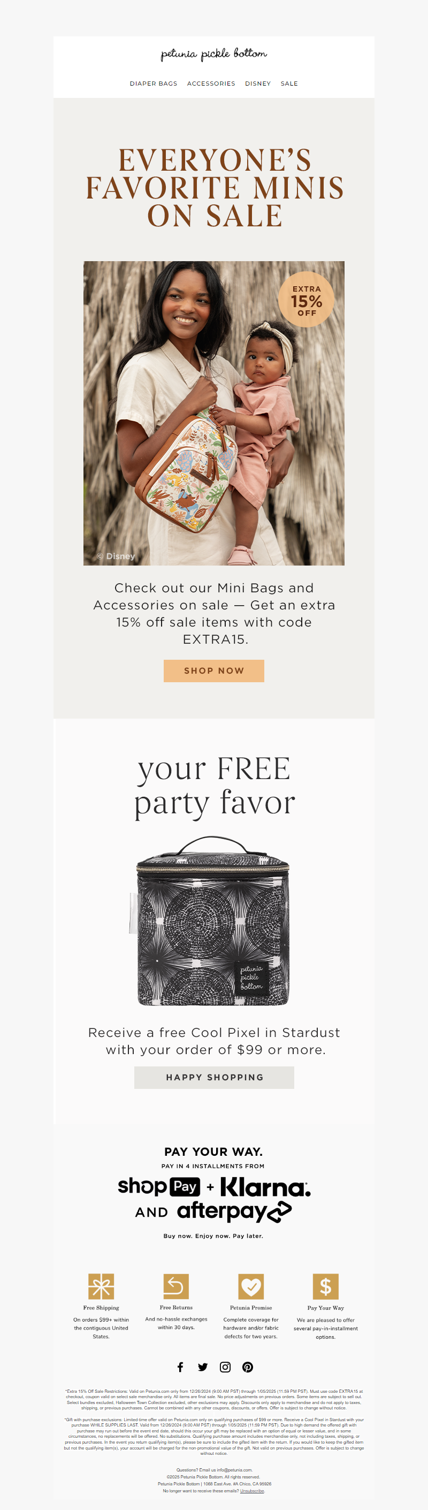Select the Disney navigation link
The height and width of the screenshot is (1510, 428).
point(258,84)
